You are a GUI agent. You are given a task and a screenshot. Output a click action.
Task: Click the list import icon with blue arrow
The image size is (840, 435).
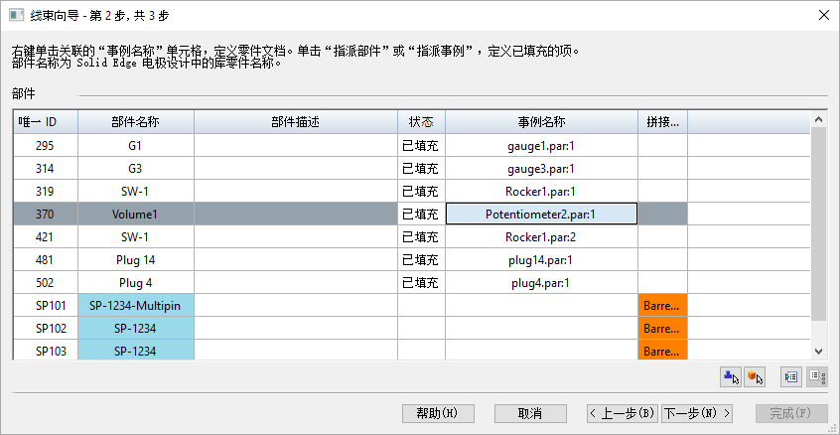coord(791,377)
